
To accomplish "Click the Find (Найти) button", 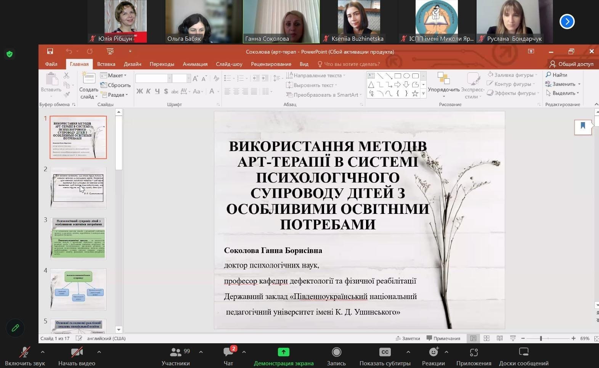I will (x=557, y=75).
